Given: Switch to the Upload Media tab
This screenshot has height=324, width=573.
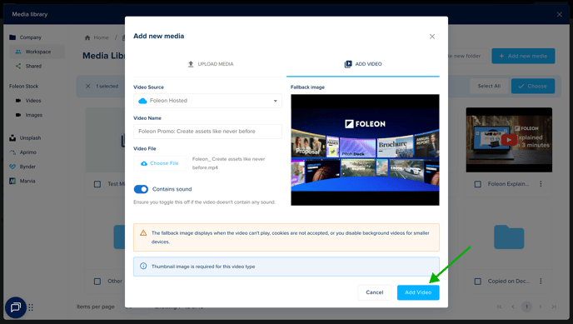Looking at the screenshot, I should click(210, 64).
